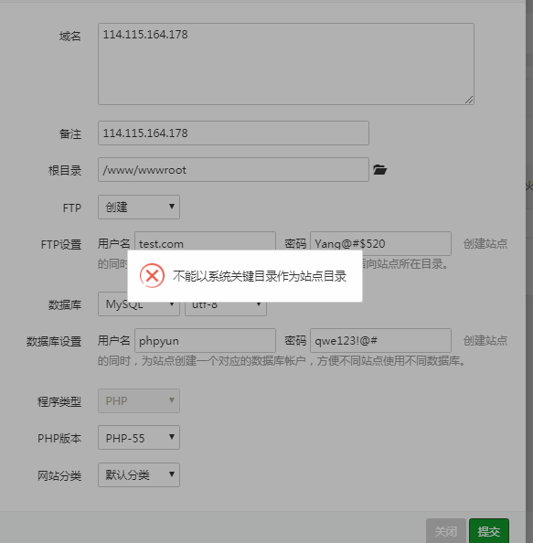Screen dimensions: 533x543
Task: Open the FTP 创建 dropdown
Action: coord(139,208)
